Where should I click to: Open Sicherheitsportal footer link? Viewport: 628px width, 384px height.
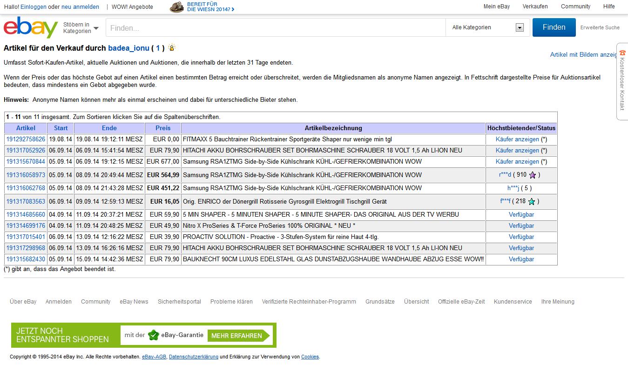[x=179, y=302]
